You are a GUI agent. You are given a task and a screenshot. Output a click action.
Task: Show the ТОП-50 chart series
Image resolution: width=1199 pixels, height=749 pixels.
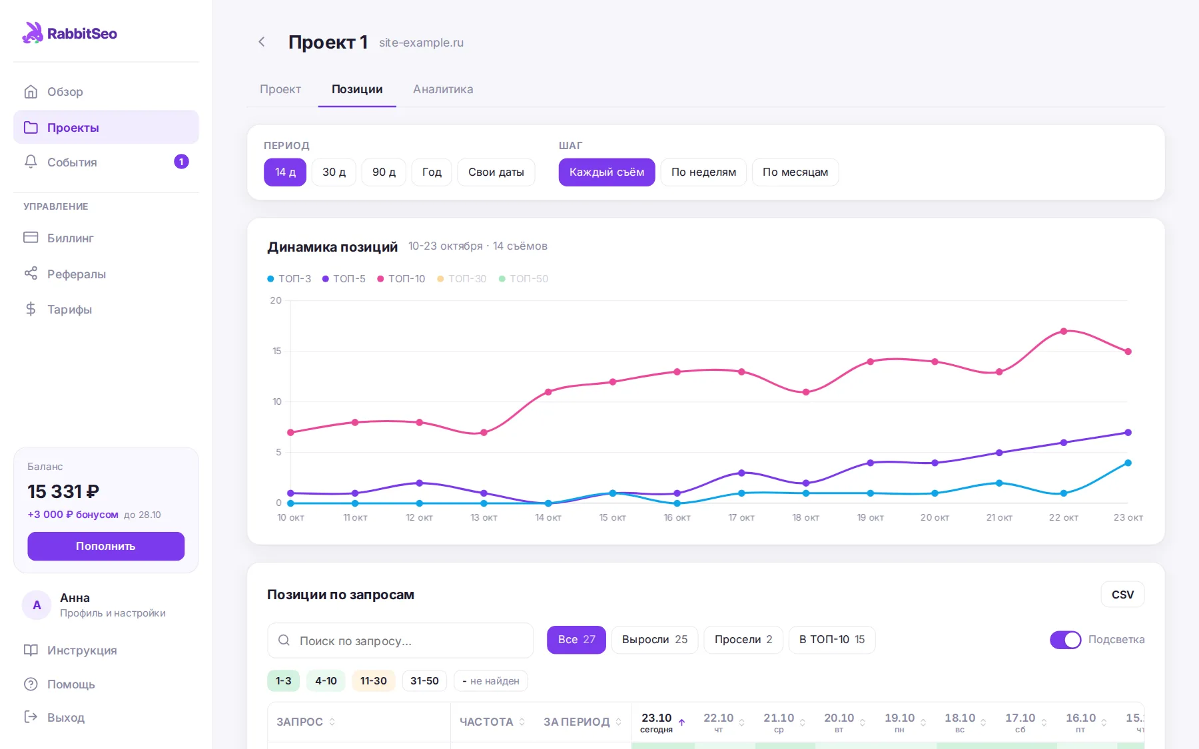click(524, 278)
